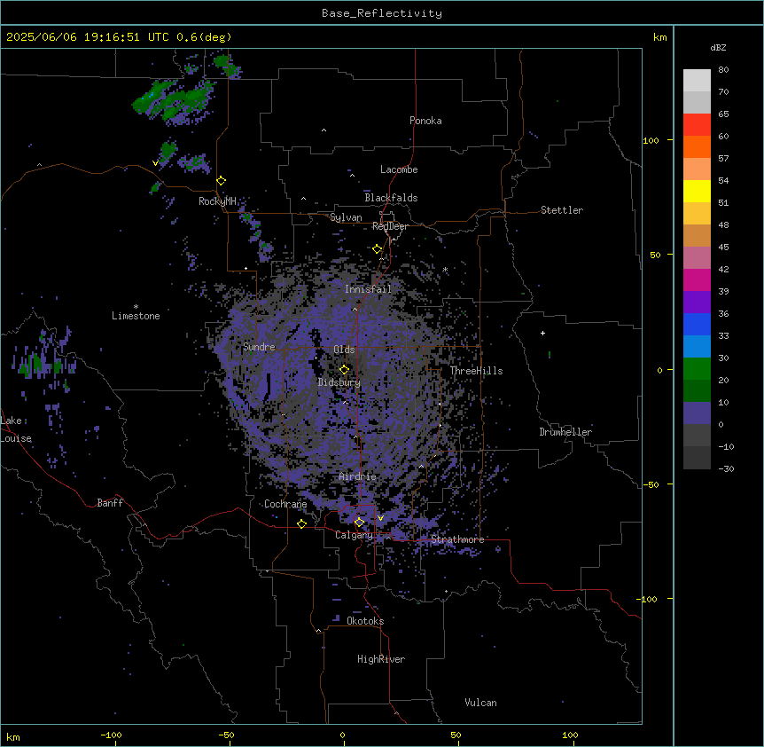764x747 pixels.
Task: Click the Didsbury town label
Action: [339, 382]
